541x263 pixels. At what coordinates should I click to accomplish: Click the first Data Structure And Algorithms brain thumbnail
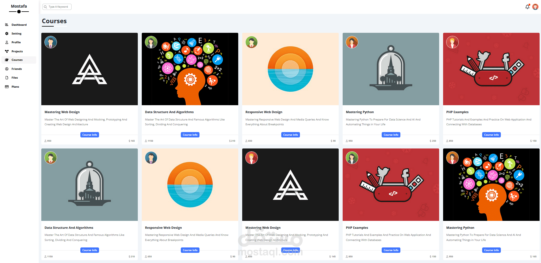190,69
